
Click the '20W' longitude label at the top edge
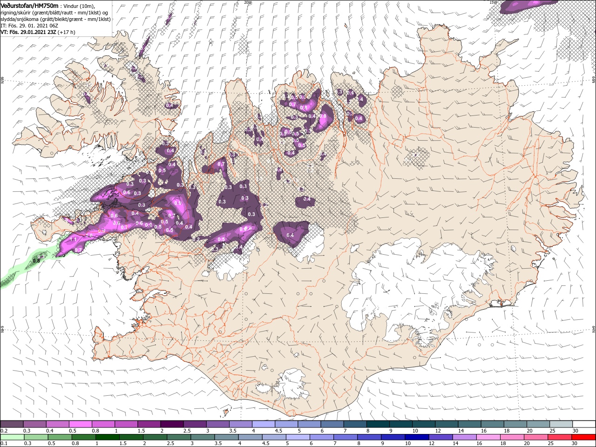click(247, 2)
